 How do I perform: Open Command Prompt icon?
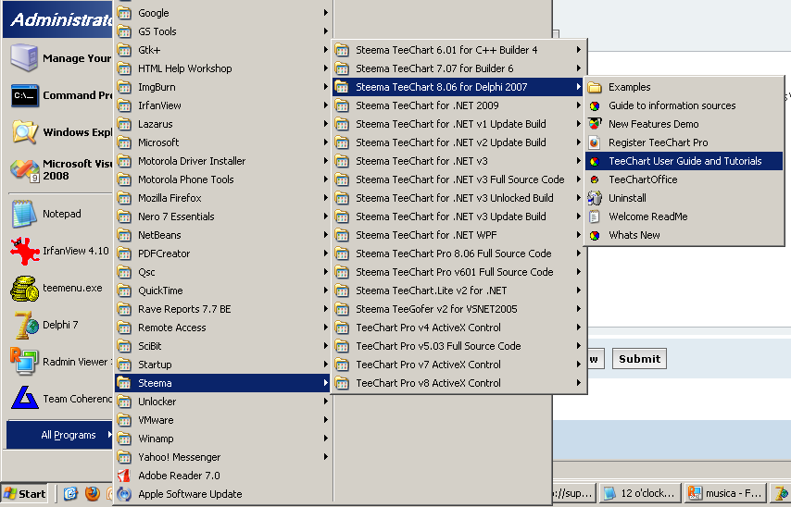[24, 95]
